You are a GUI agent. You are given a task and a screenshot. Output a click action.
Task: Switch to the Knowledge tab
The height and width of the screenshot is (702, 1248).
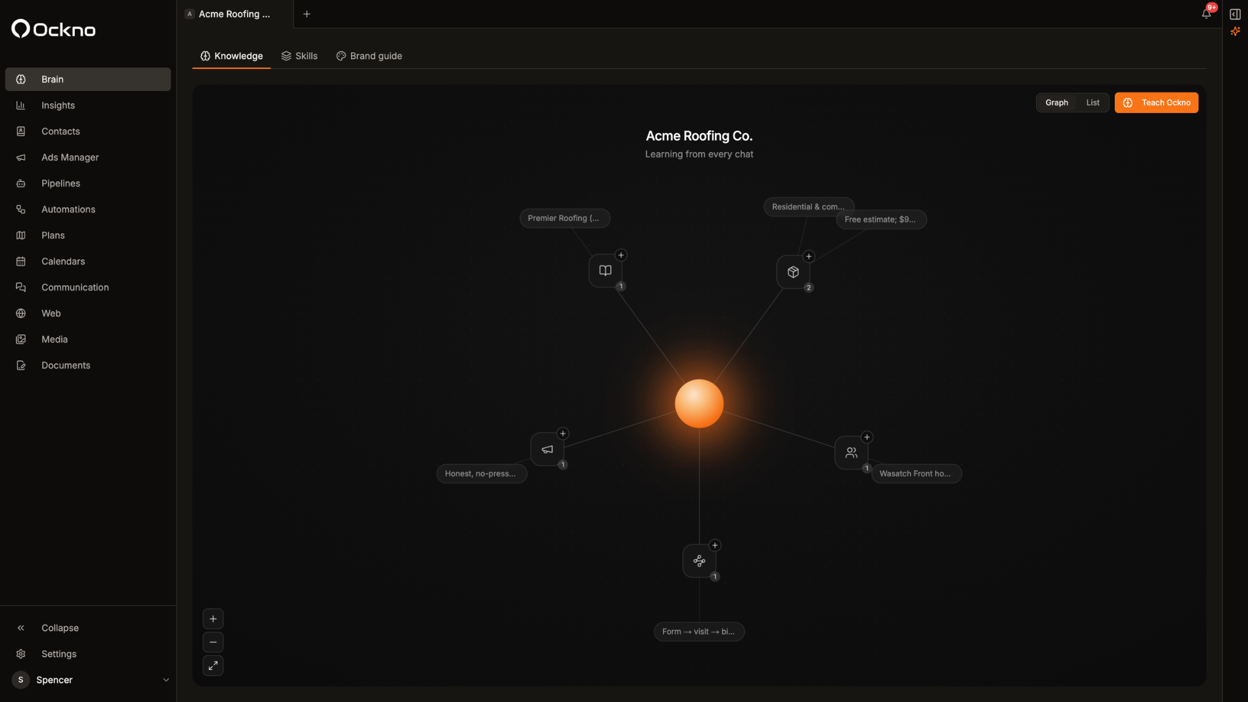click(x=231, y=56)
